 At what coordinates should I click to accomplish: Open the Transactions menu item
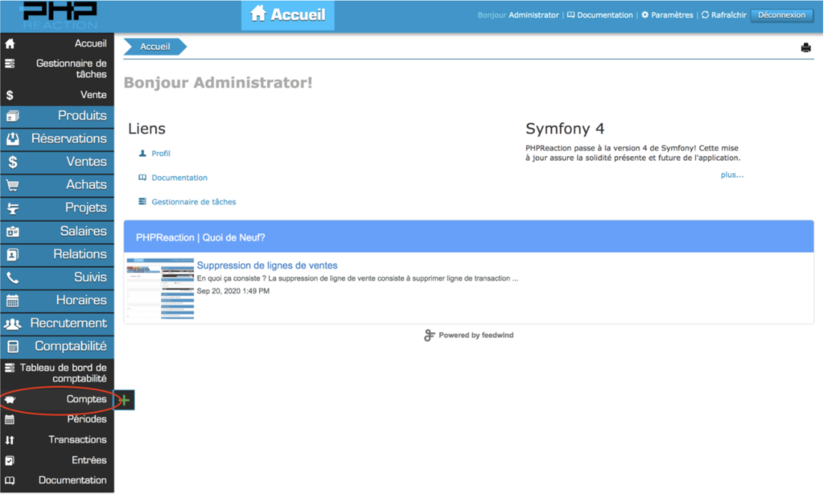pos(77,440)
